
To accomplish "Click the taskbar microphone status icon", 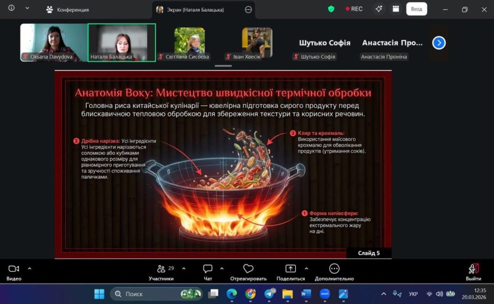I will 397,294.
